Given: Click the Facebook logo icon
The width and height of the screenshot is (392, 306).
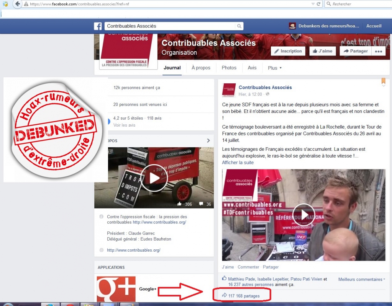Looking at the screenshot, I should [x=98, y=26].
